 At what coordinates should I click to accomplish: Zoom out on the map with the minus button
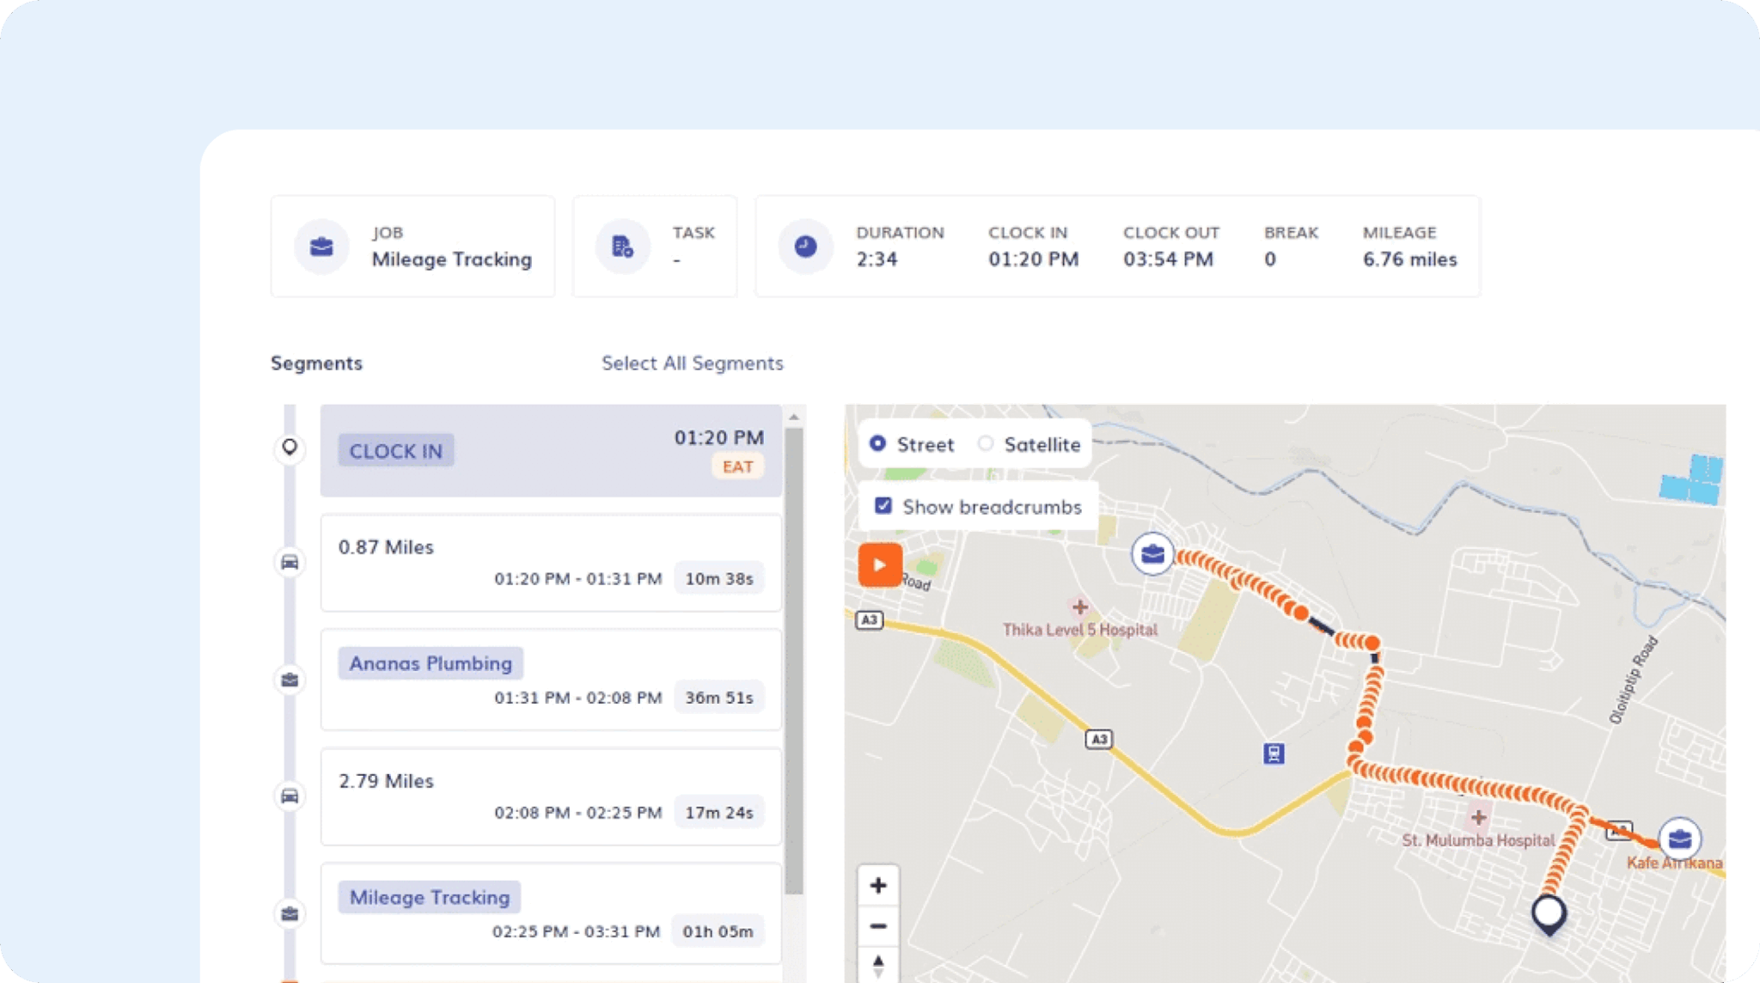[878, 925]
